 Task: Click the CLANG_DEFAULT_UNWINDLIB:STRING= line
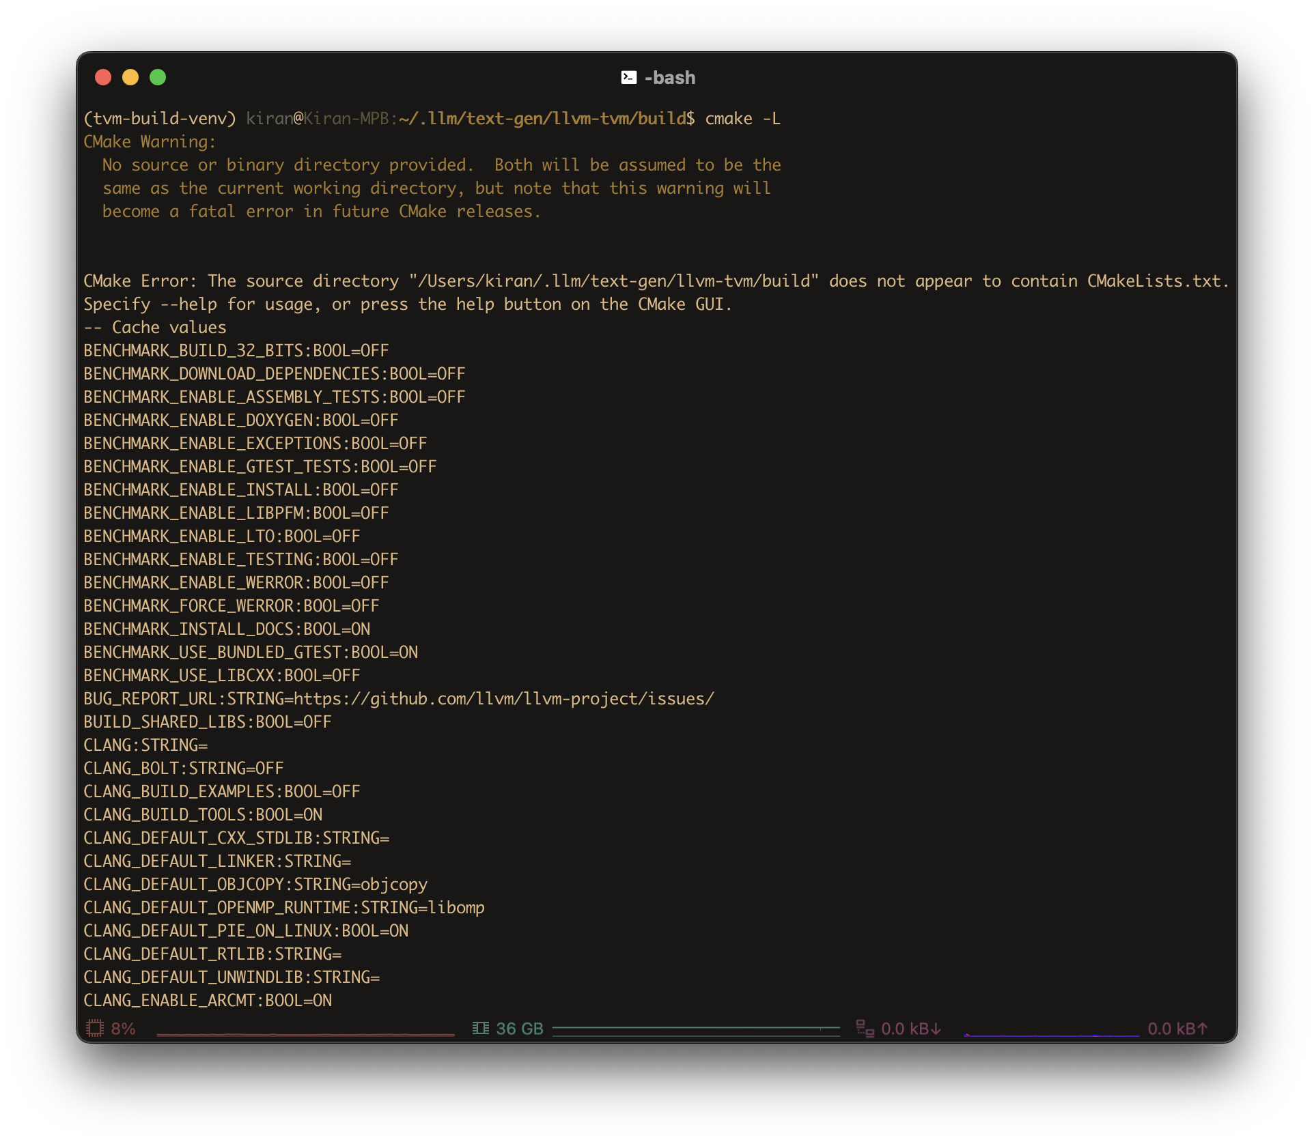[x=232, y=977]
